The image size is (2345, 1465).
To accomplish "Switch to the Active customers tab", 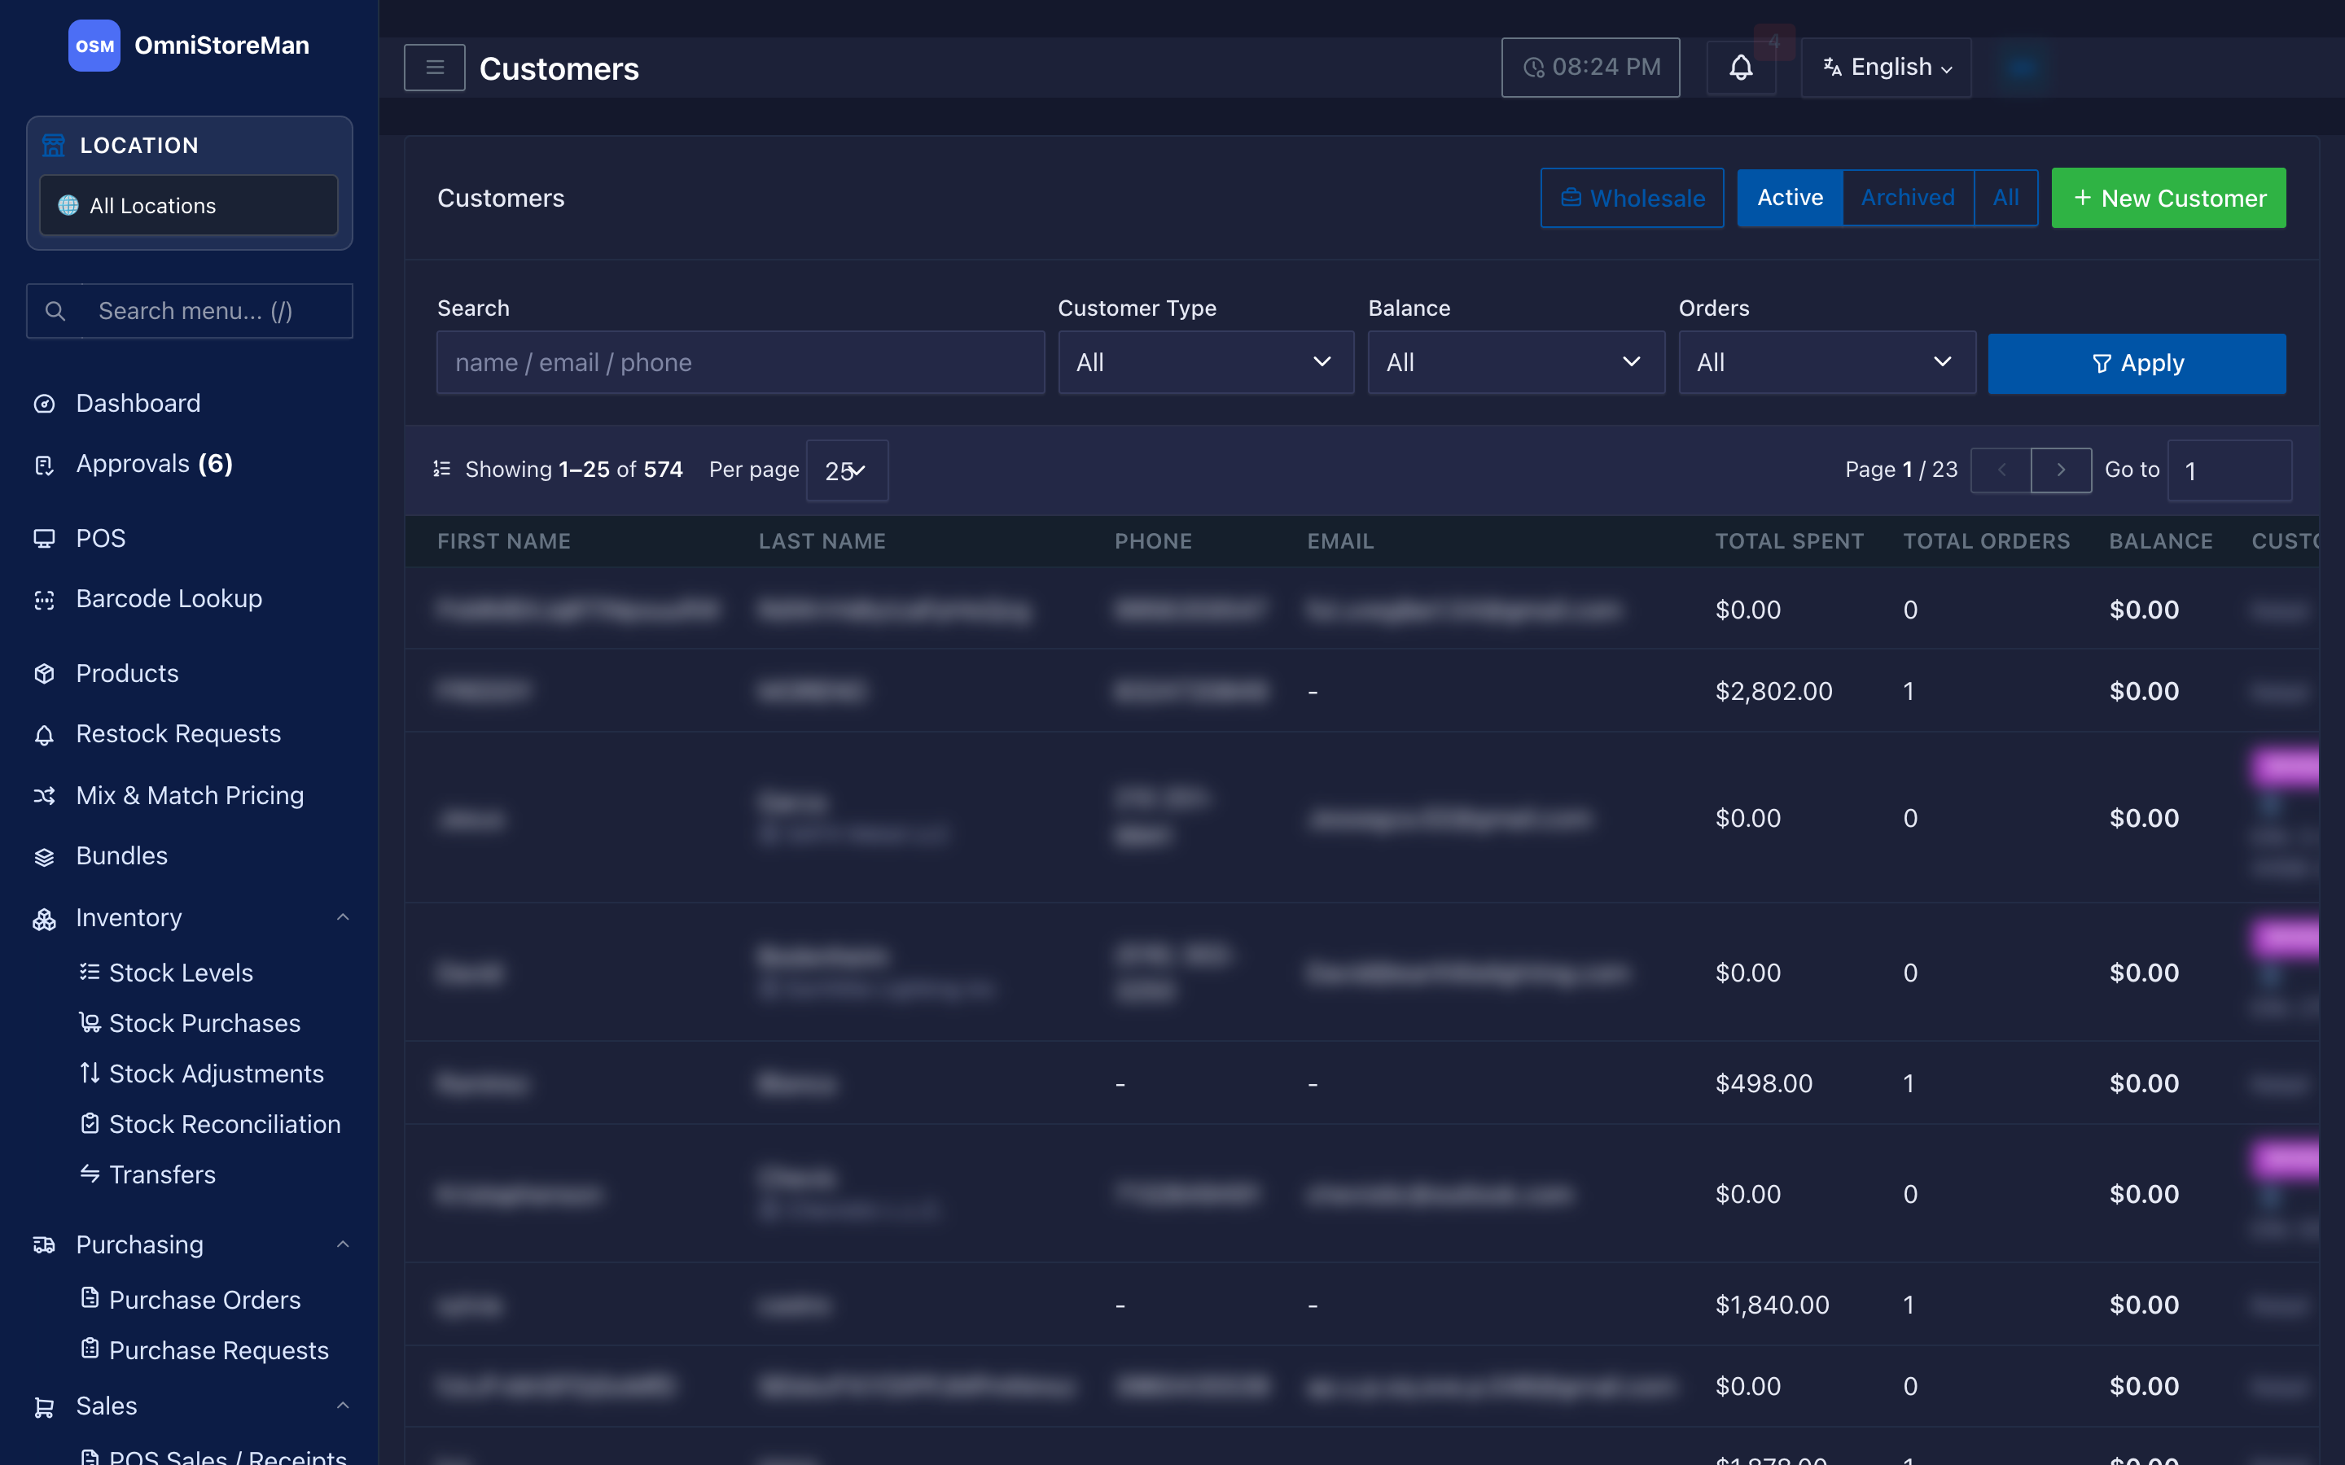I will point(1790,198).
